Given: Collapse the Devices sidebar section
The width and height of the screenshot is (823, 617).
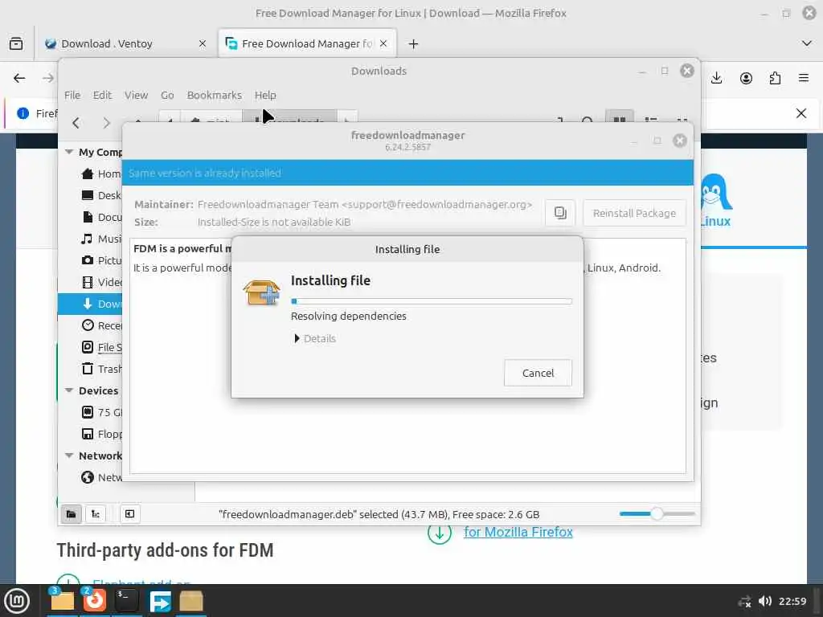Looking at the screenshot, I should pos(69,390).
